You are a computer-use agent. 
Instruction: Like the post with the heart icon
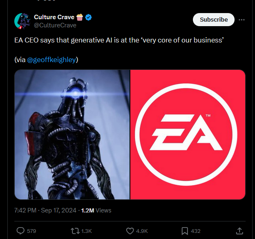(x=130, y=231)
